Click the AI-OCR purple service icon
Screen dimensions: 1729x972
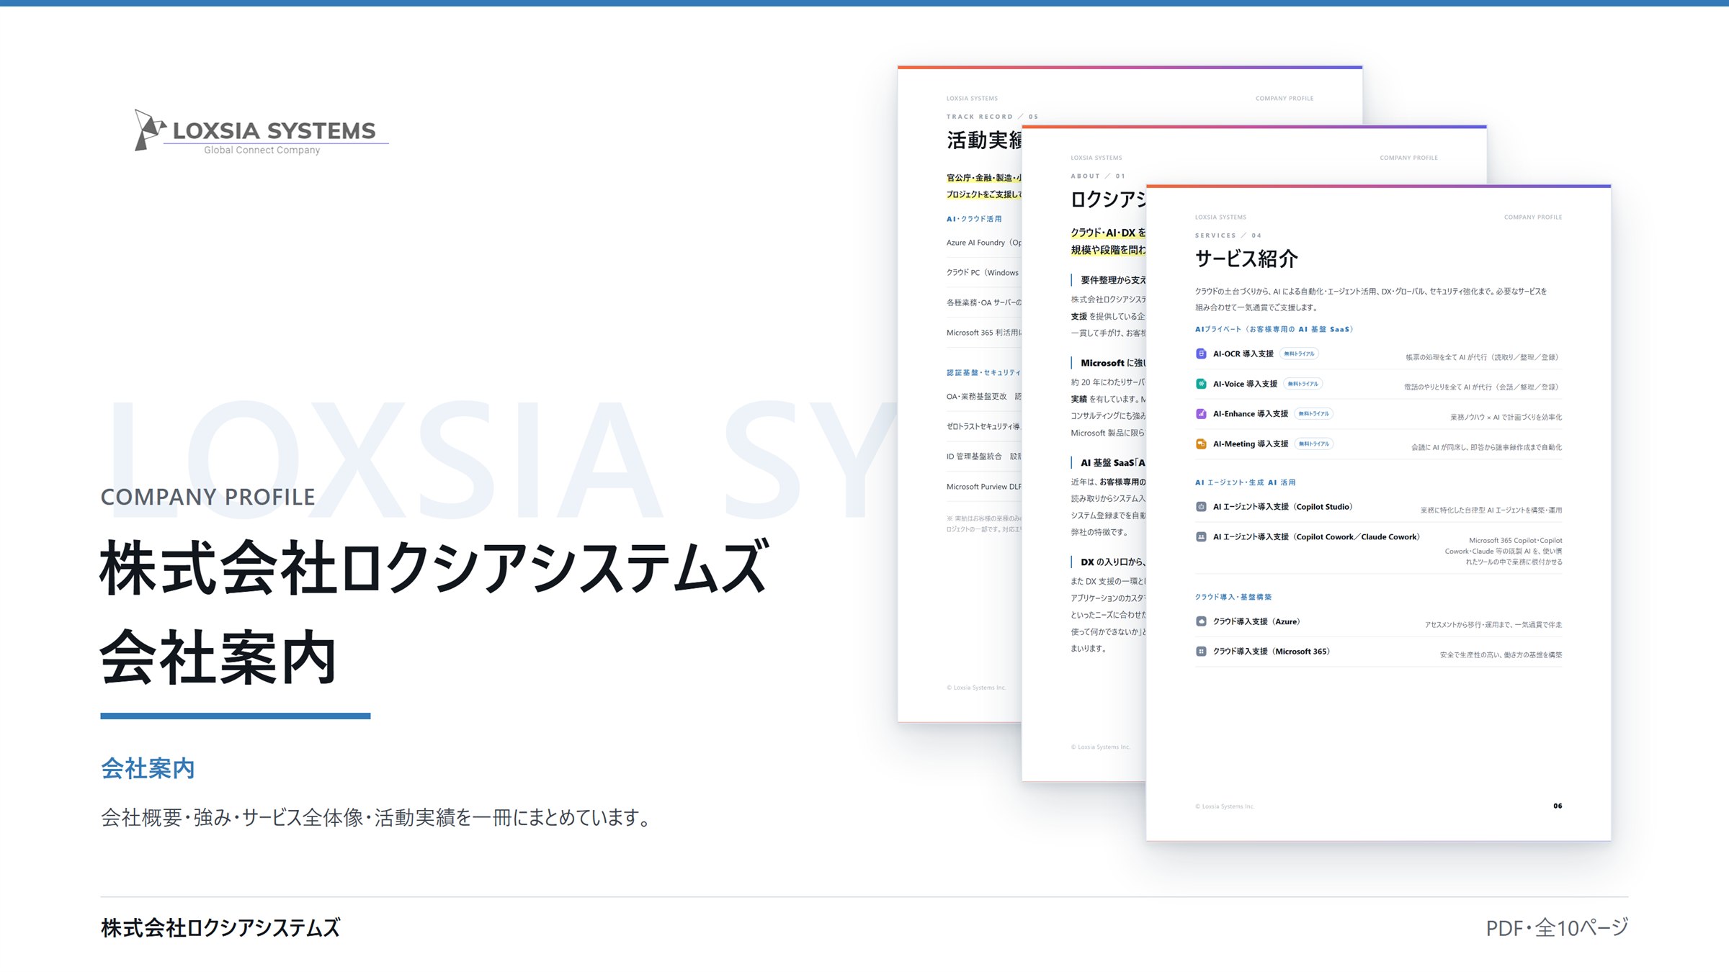coord(1201,354)
